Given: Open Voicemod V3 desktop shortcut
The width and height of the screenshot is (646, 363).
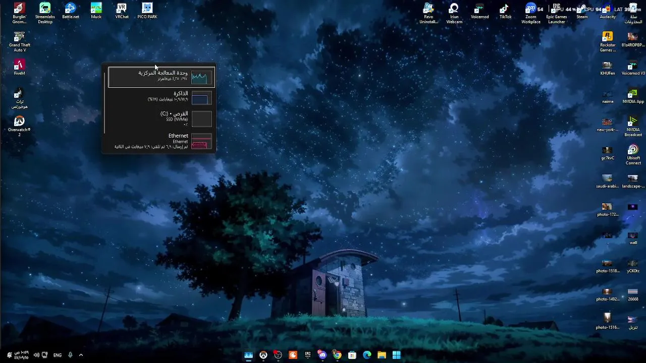Looking at the screenshot, I should point(633,67).
